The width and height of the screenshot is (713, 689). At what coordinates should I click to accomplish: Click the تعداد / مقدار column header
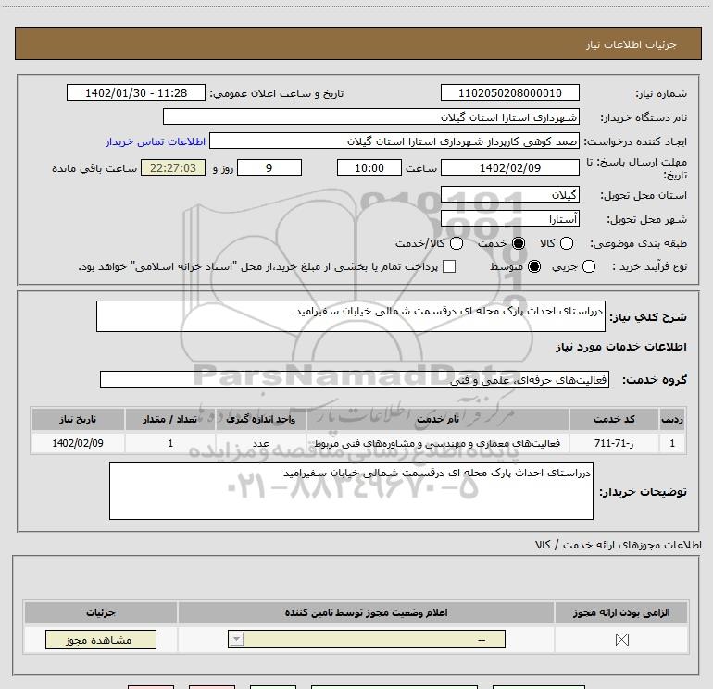(170, 419)
